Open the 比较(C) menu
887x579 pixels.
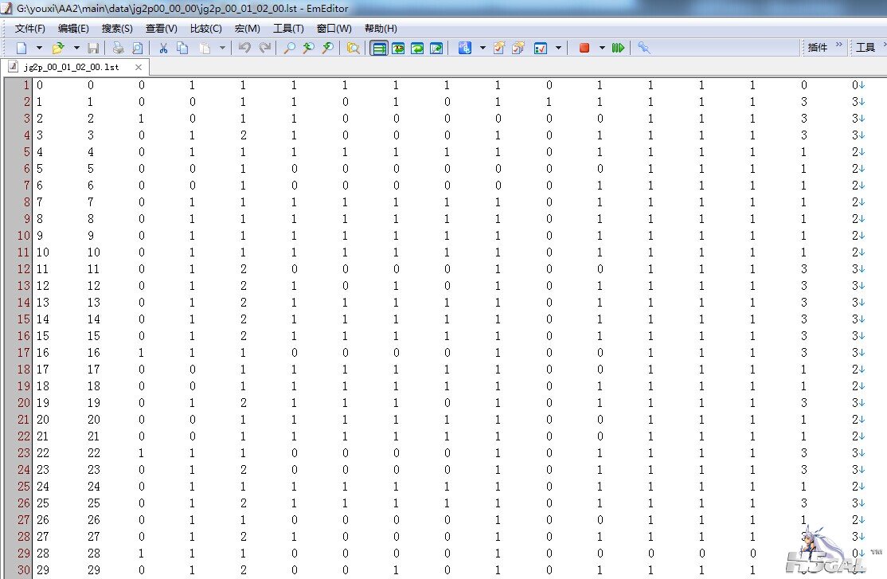205,29
